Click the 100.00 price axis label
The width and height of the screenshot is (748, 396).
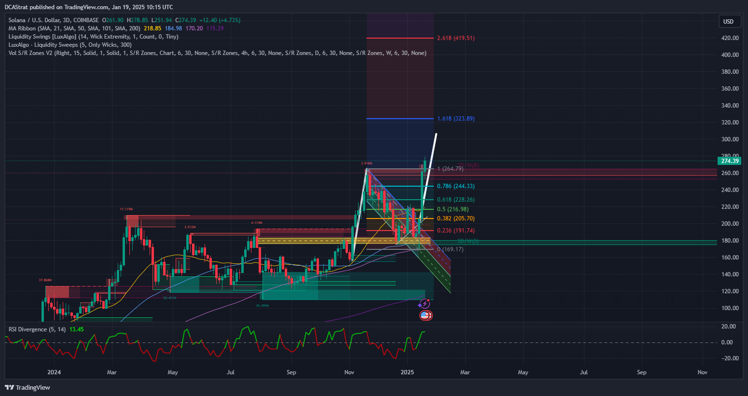click(730, 308)
